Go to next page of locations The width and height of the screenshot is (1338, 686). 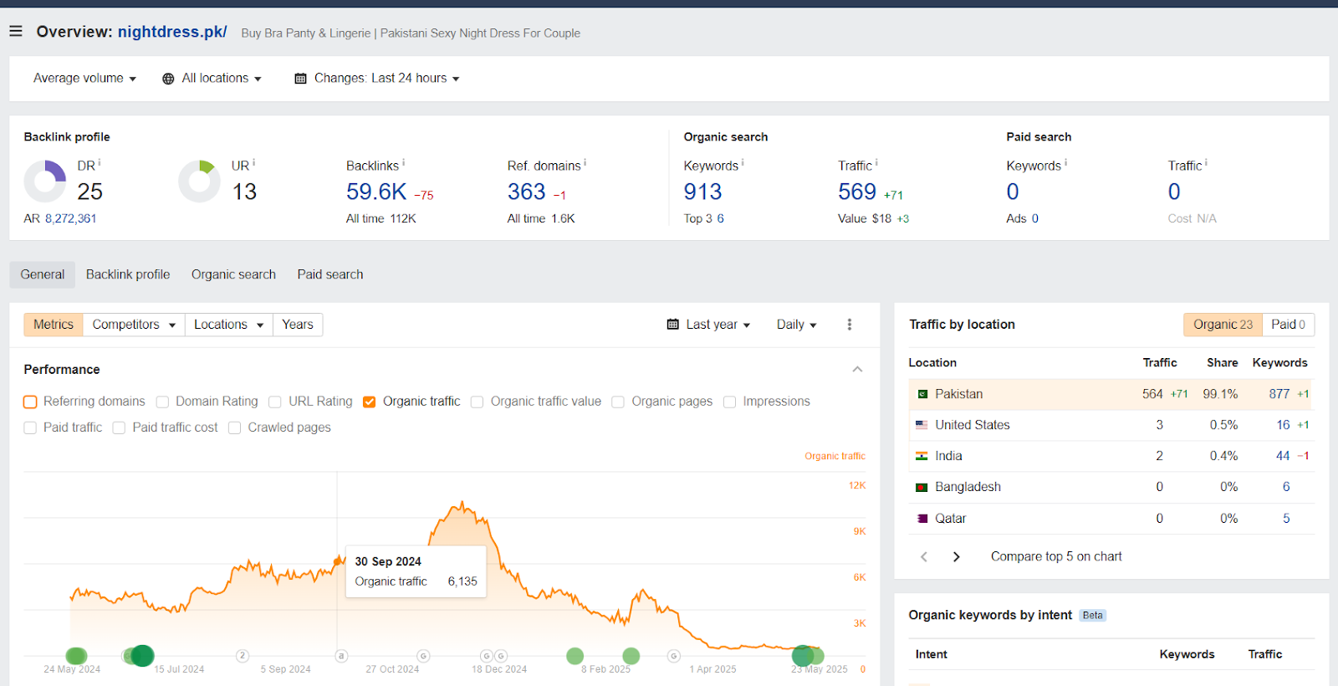click(x=957, y=556)
